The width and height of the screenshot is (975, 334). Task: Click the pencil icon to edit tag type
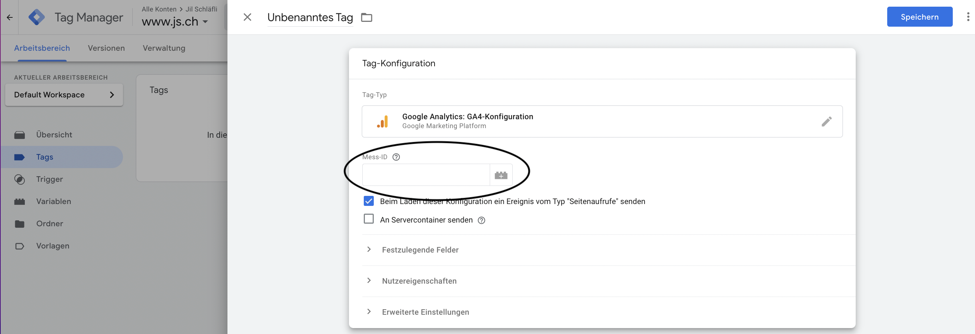click(x=826, y=121)
